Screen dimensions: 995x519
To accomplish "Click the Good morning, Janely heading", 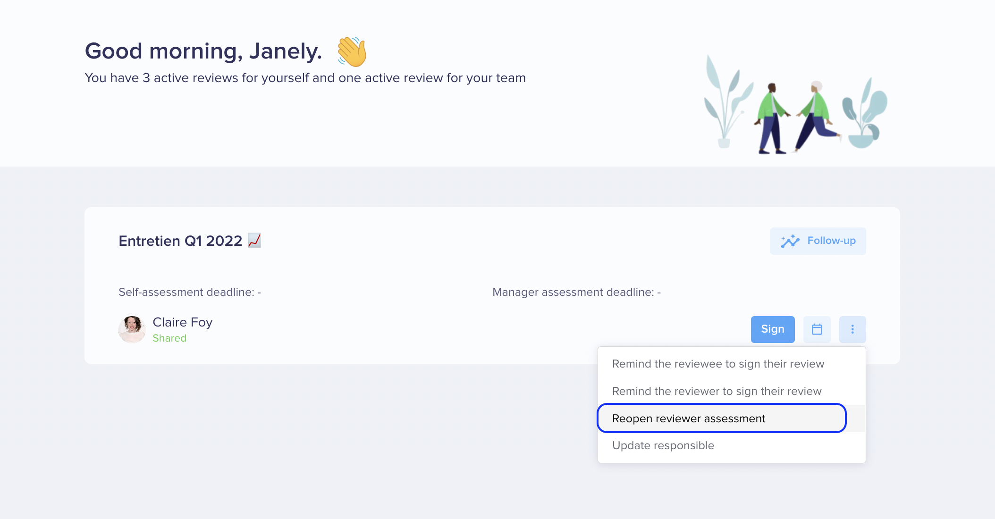I will (x=203, y=51).
